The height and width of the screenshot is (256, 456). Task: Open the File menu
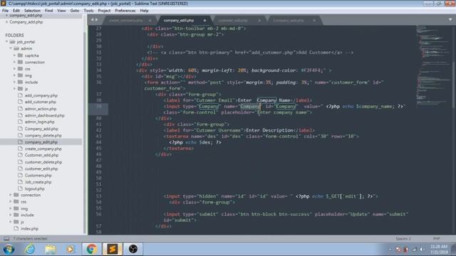coord(5,11)
